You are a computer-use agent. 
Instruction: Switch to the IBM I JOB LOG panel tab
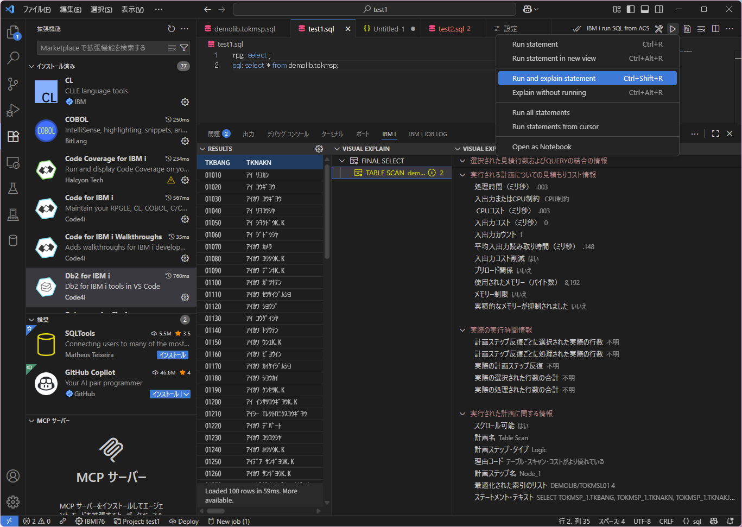coord(428,134)
